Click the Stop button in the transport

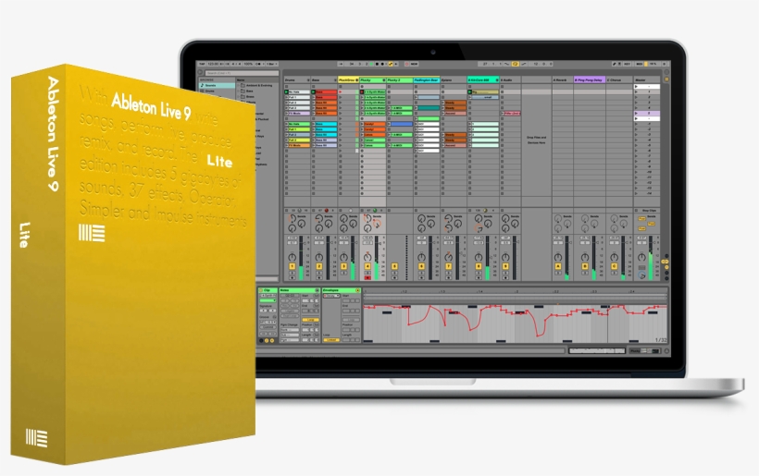377,65
